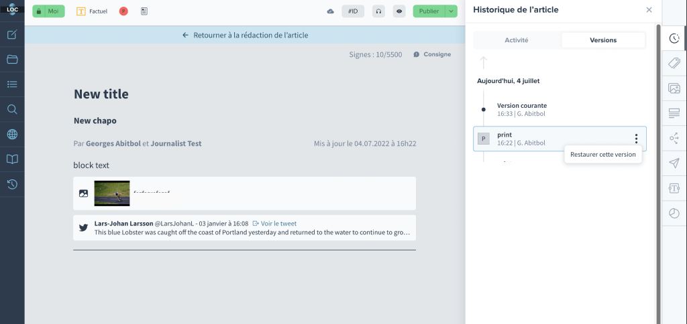
Task: Open the folder icon in left sidebar
Action: tap(12, 60)
